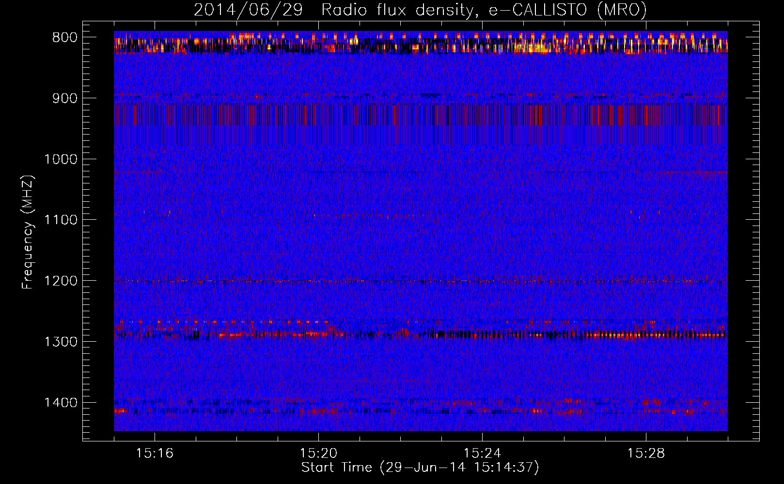Viewport: 784px width, 484px height.
Task: Click the 'Frequency (MHZ)' y-axis label
Action: pyautogui.click(x=28, y=232)
